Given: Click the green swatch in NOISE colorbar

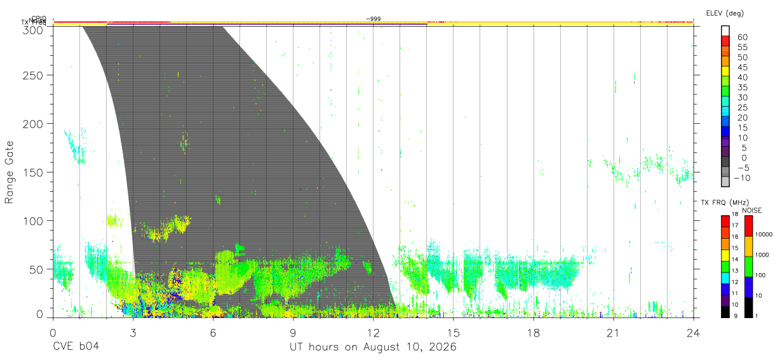Looking at the screenshot, I should 748,266.
